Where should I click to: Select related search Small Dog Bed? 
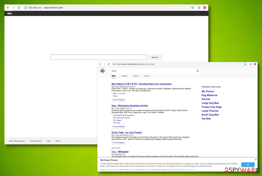point(210,115)
